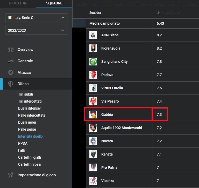
Task: Click the Difesa shield icon
Action: (x=11, y=84)
